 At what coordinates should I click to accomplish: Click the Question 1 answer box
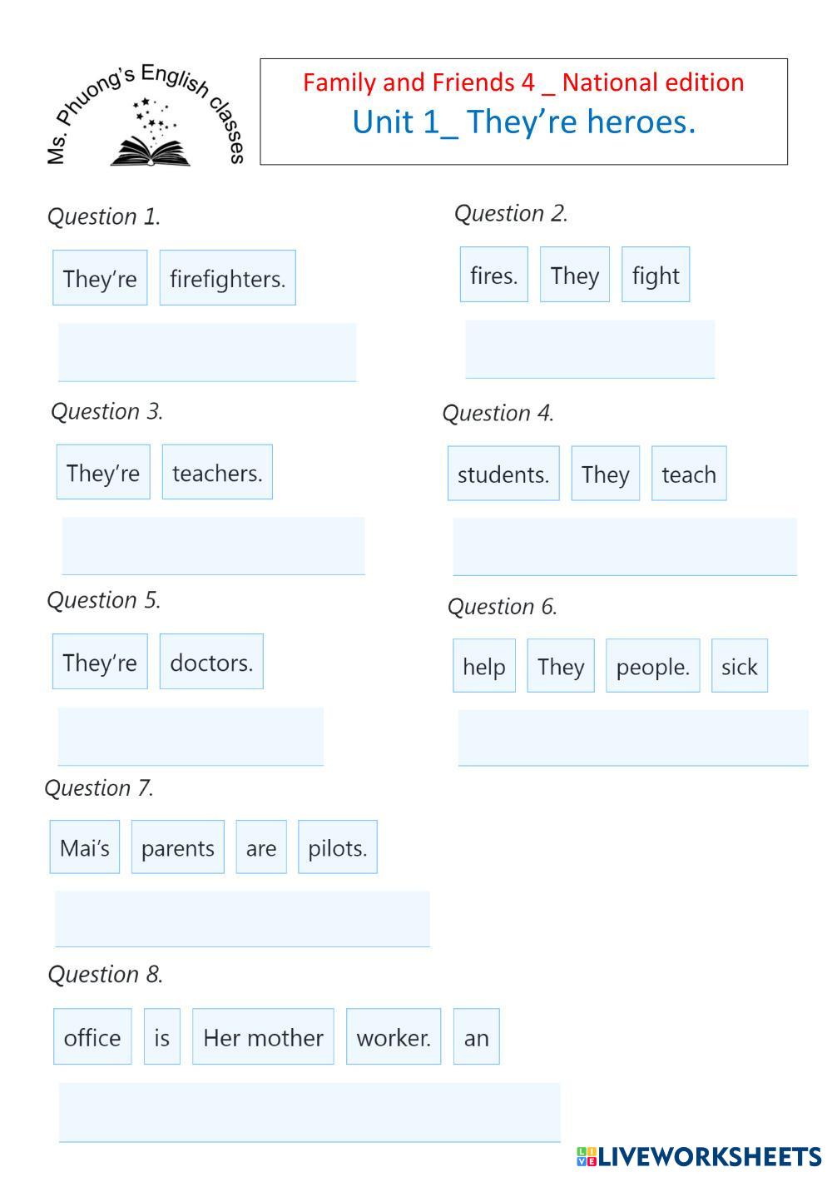click(x=207, y=352)
